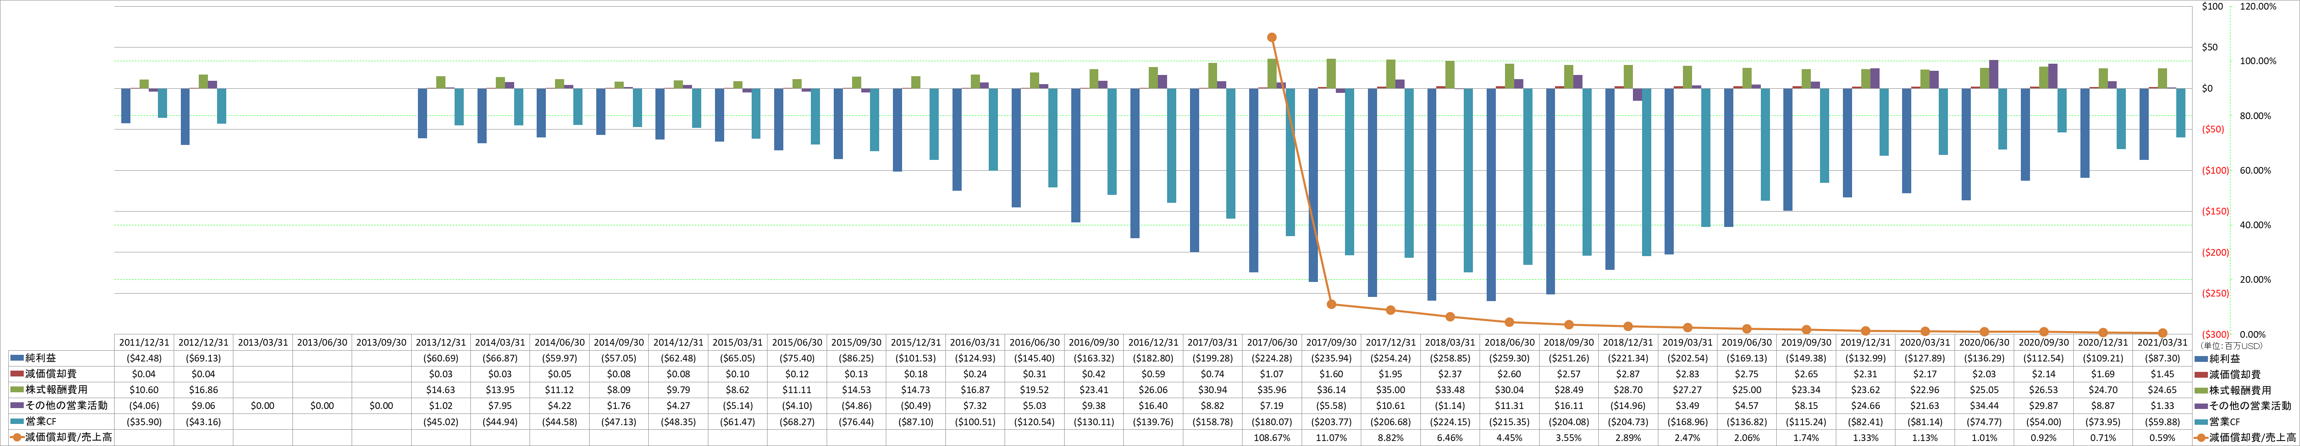Click the orange line marker for 2017/09/30
This screenshot has width=2300, height=446.
coord(1331,304)
